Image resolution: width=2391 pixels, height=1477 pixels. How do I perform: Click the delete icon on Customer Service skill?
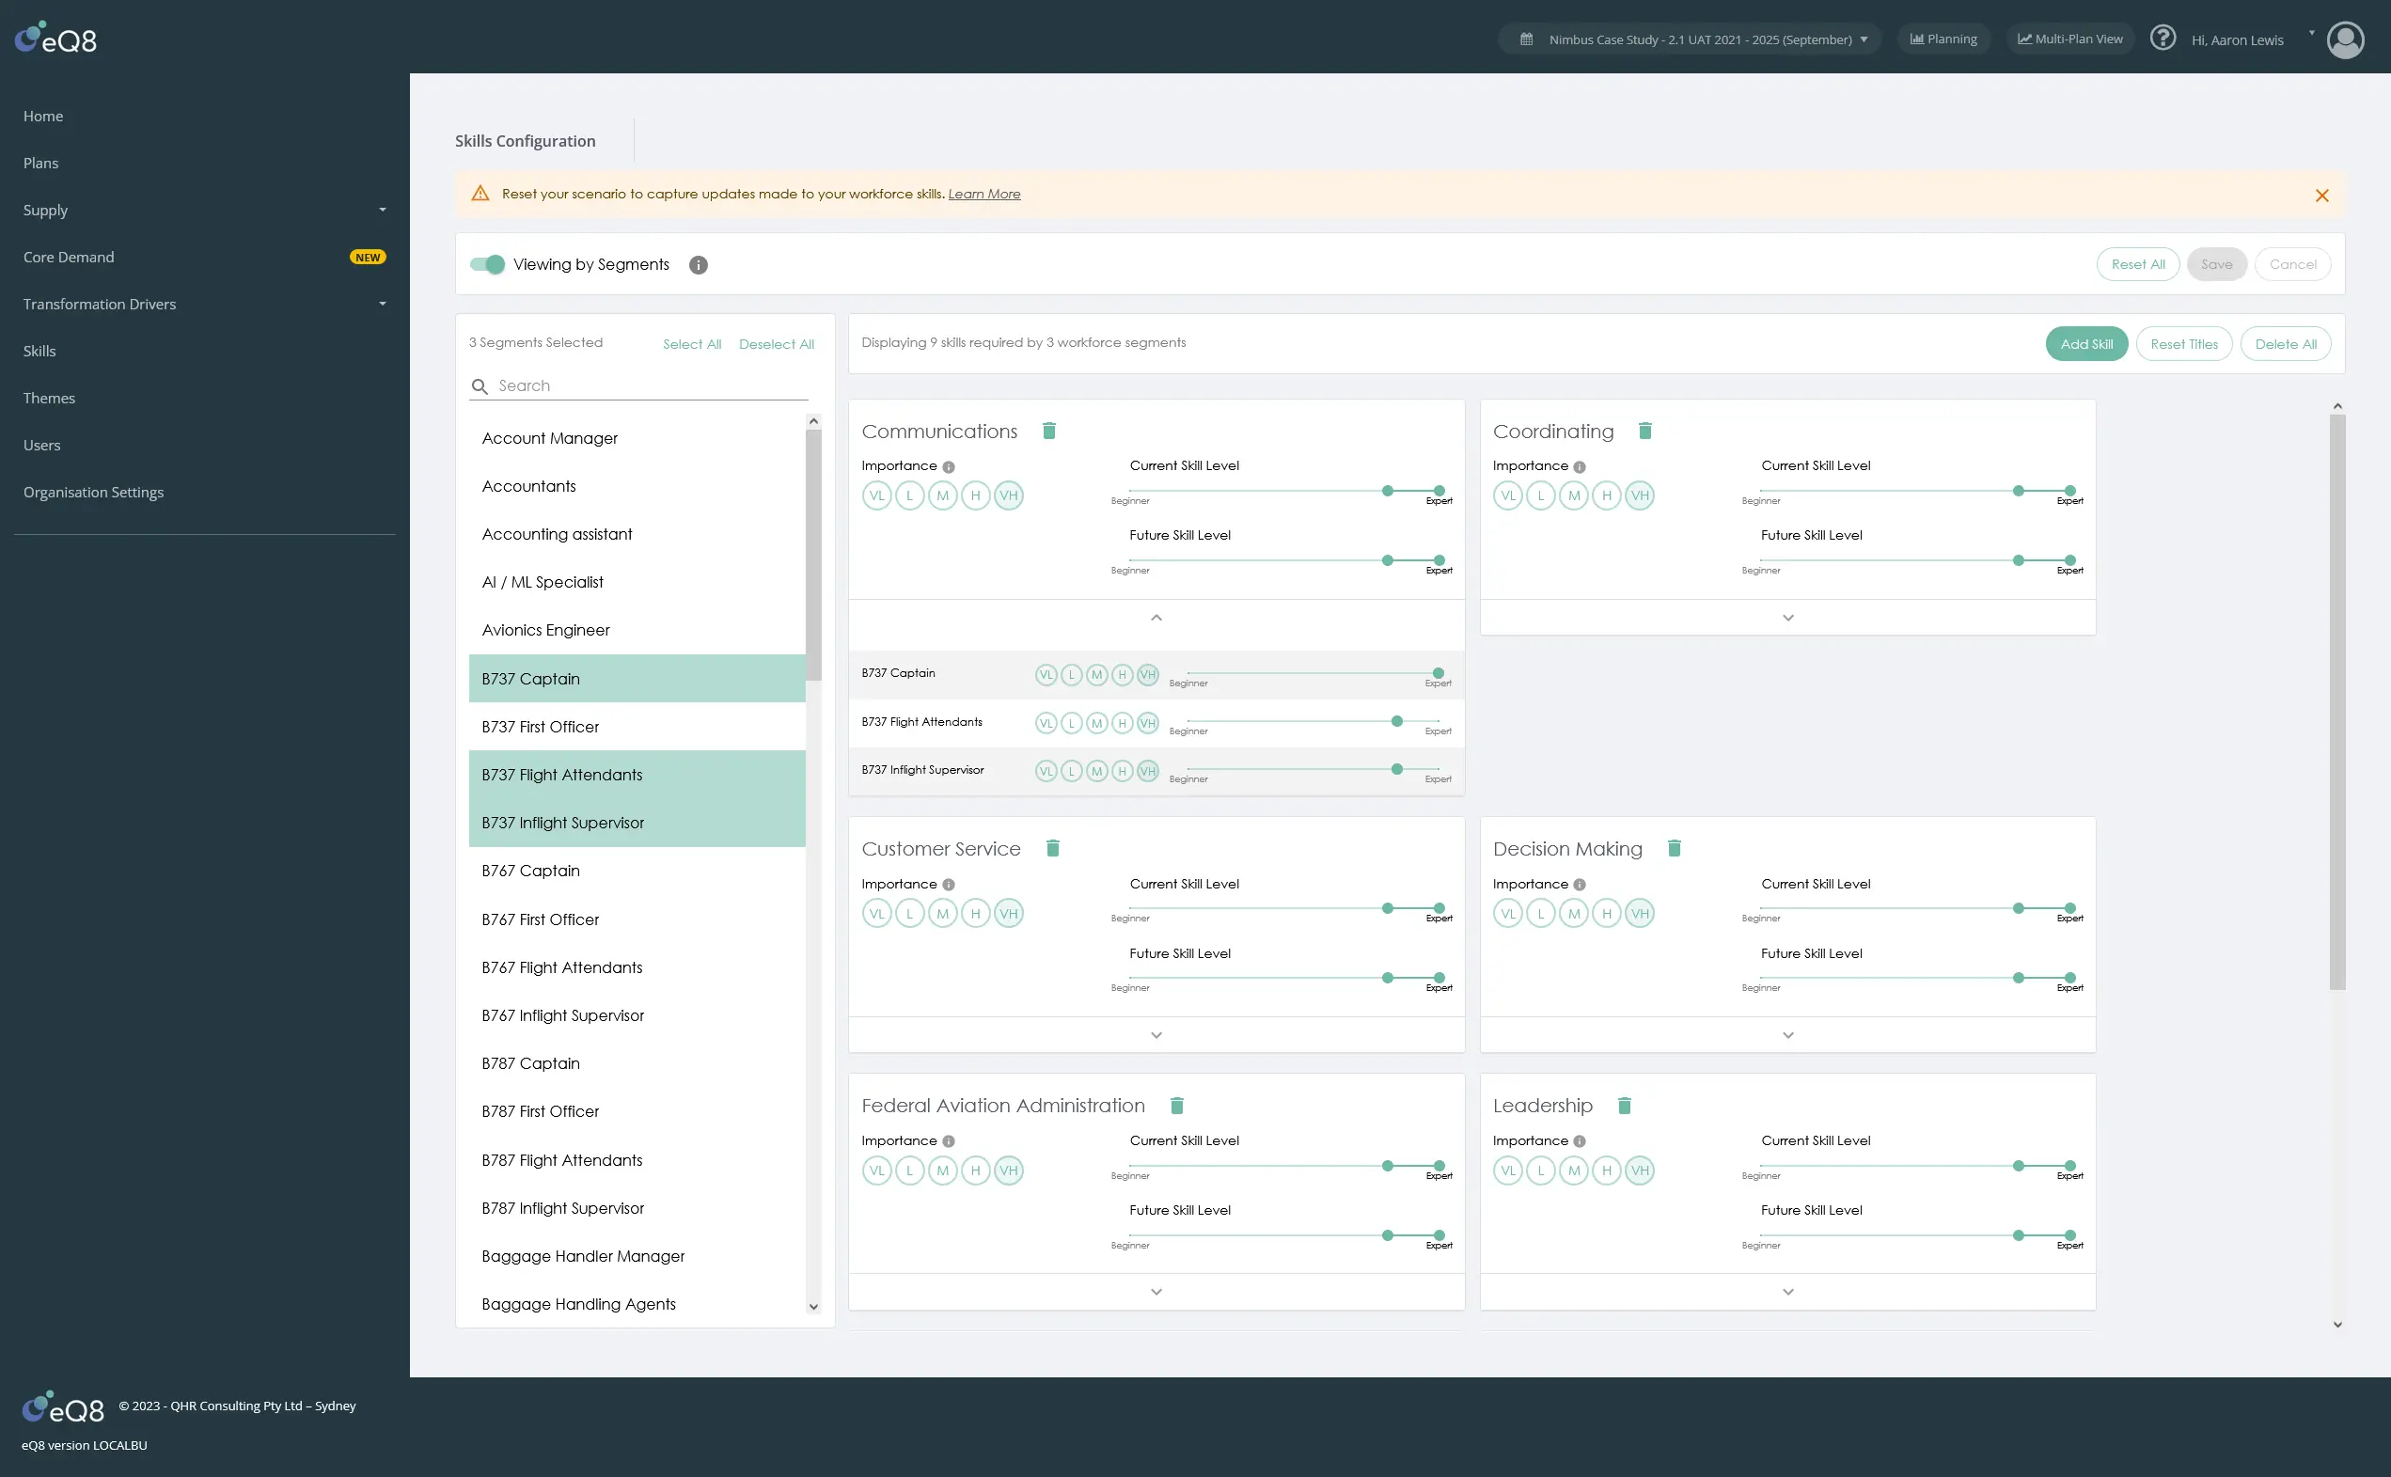1054,849
